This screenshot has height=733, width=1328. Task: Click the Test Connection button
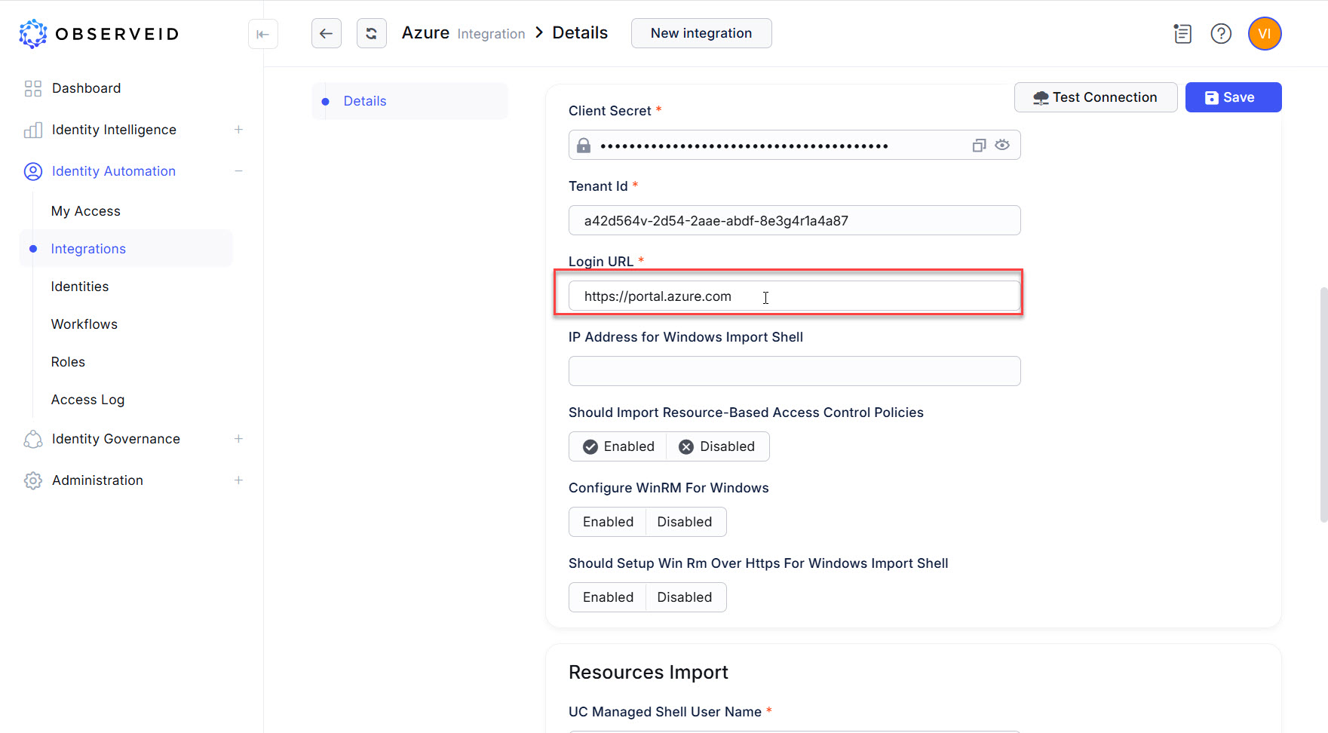click(x=1095, y=97)
